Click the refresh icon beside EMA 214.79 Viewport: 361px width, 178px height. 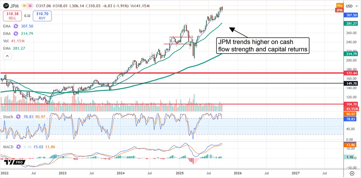(x=15, y=33)
